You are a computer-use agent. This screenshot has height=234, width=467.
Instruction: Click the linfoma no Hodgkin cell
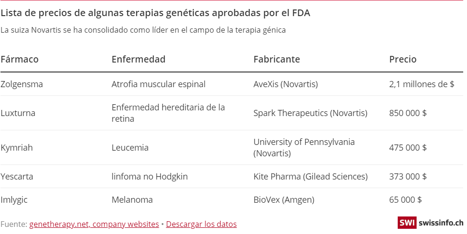(149, 177)
